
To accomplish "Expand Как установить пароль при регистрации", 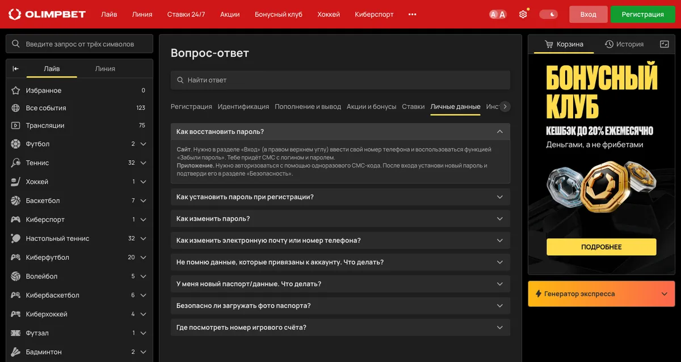I will [340, 197].
